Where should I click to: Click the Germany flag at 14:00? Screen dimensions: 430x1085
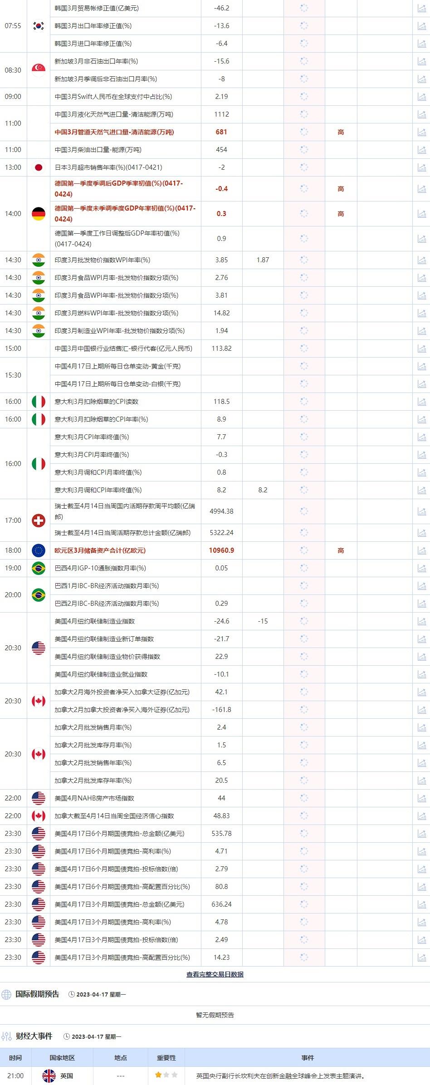tap(39, 214)
